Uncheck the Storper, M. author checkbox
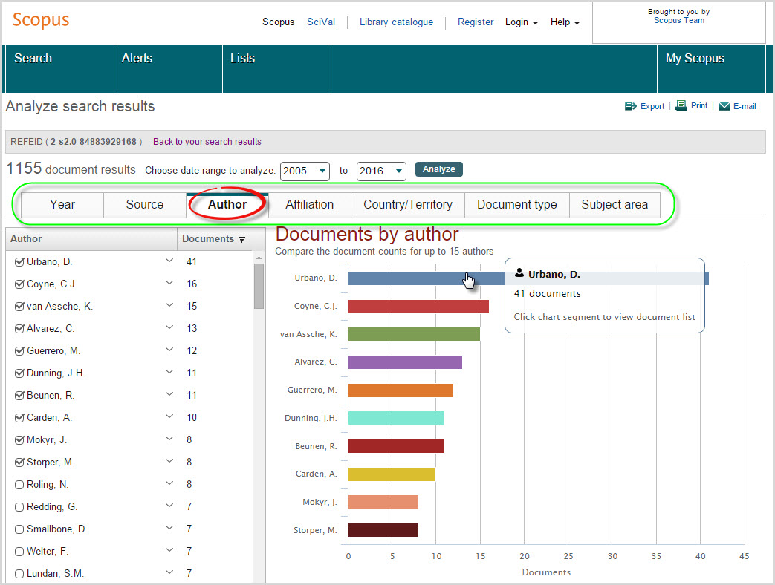This screenshot has width=775, height=585. (x=19, y=463)
